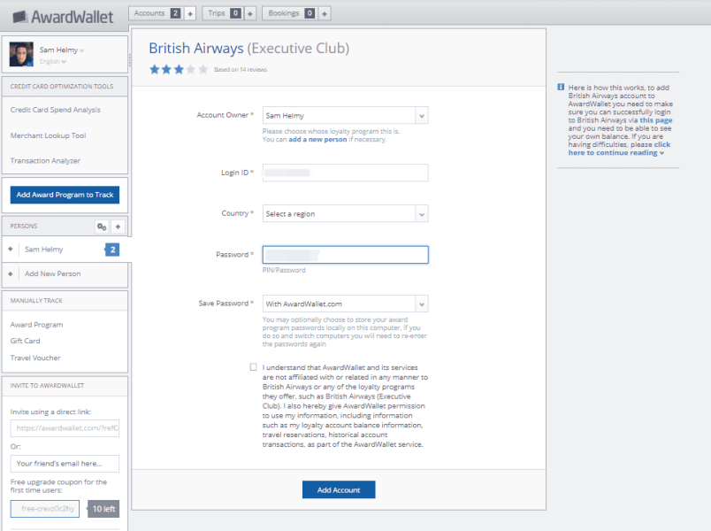Open Credit Card Spend Analysis
The width and height of the screenshot is (711, 531).
pyautogui.click(x=56, y=110)
